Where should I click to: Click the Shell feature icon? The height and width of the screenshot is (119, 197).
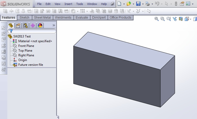(104, 11)
